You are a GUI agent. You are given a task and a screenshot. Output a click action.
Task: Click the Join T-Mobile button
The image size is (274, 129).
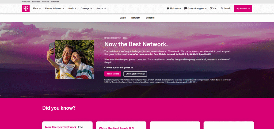pos(113,74)
